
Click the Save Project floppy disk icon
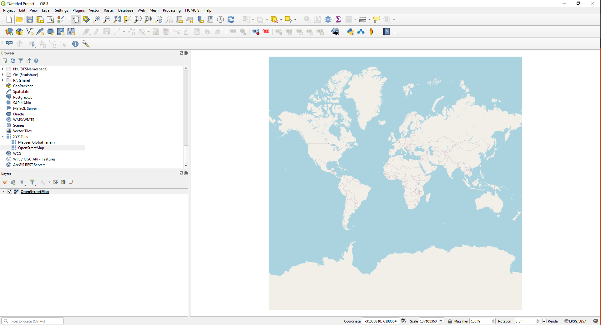[x=30, y=19]
